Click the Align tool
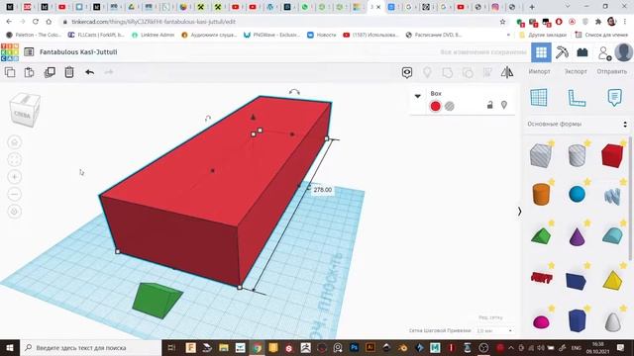The image size is (634, 356). coord(487,72)
